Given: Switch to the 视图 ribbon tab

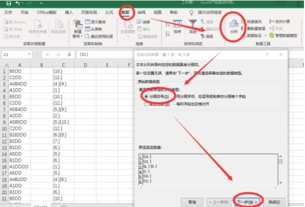Looking at the screenshot, I should [x=157, y=12].
